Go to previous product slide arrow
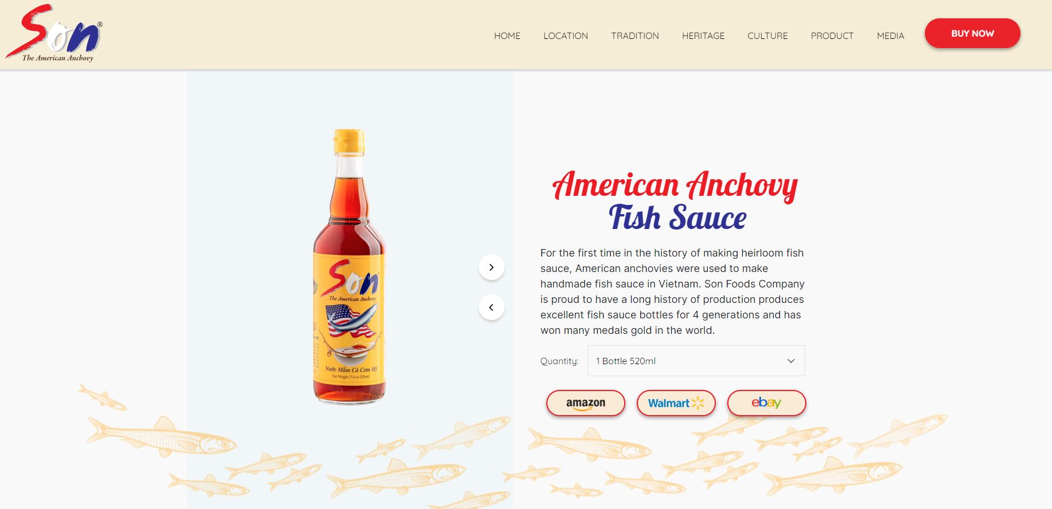The width and height of the screenshot is (1052, 509). (491, 307)
